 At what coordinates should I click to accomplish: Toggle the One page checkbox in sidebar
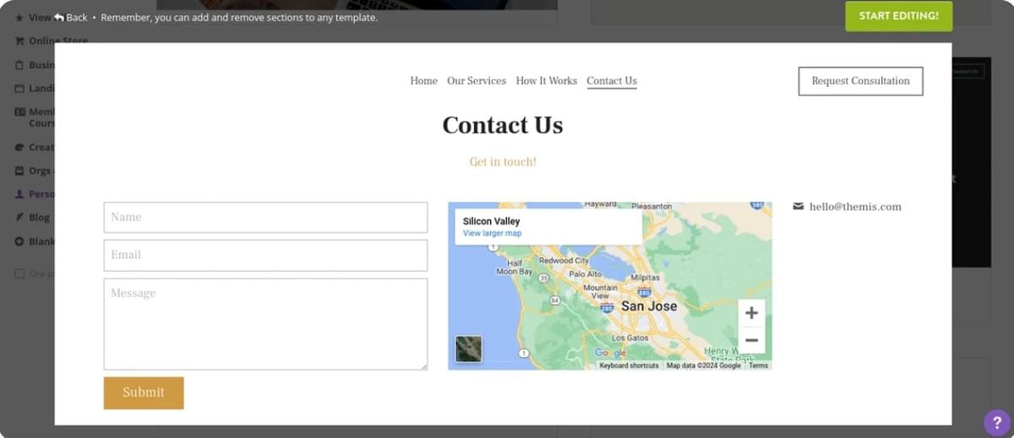[19, 273]
